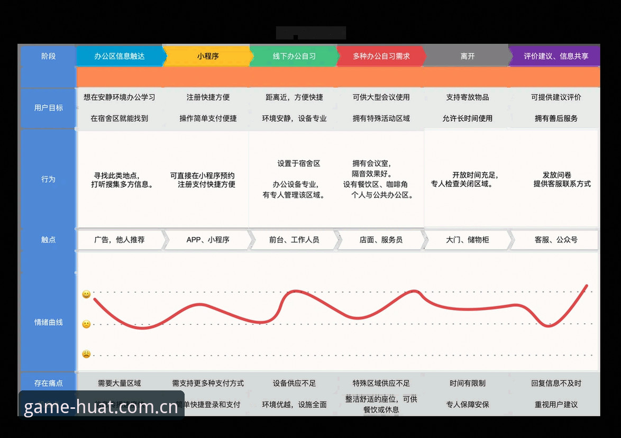Image resolution: width=621 pixels, height=438 pixels.
Task: Click the text 支持寄放物品
Action: pyautogui.click(x=467, y=97)
